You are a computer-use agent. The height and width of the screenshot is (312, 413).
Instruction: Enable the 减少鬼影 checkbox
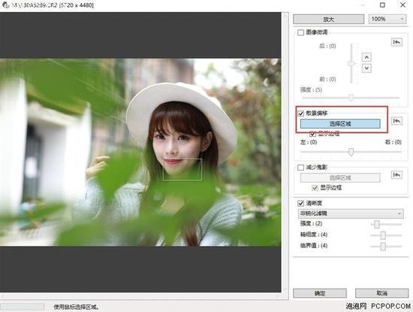tap(300, 168)
